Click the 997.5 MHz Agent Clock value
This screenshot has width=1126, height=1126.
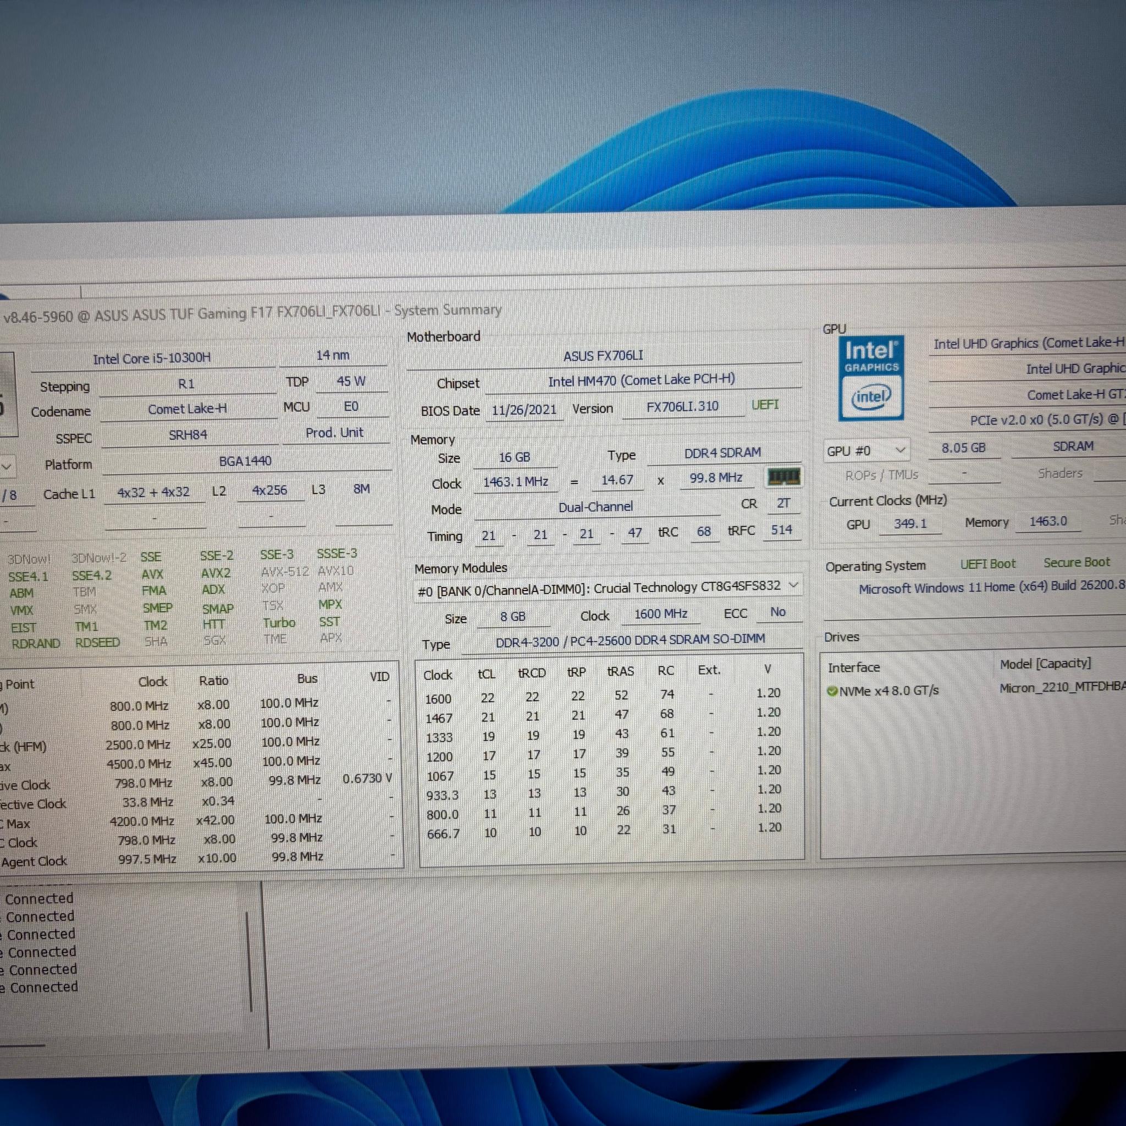point(147,859)
